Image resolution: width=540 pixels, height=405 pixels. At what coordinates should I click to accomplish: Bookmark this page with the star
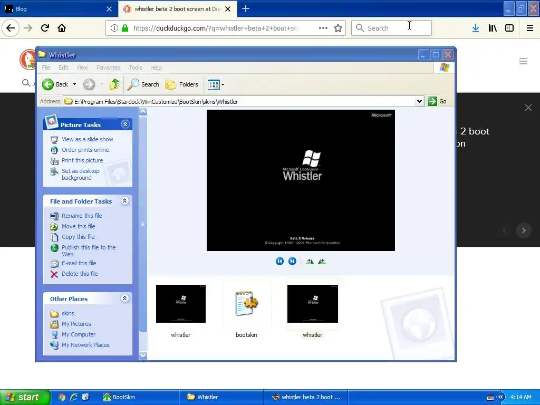338,28
